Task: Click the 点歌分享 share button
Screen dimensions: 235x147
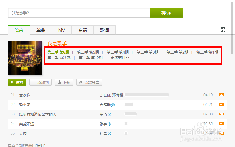Action: point(89,82)
